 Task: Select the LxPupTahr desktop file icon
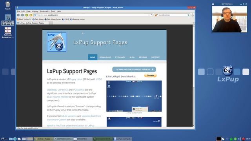coord(8,20)
